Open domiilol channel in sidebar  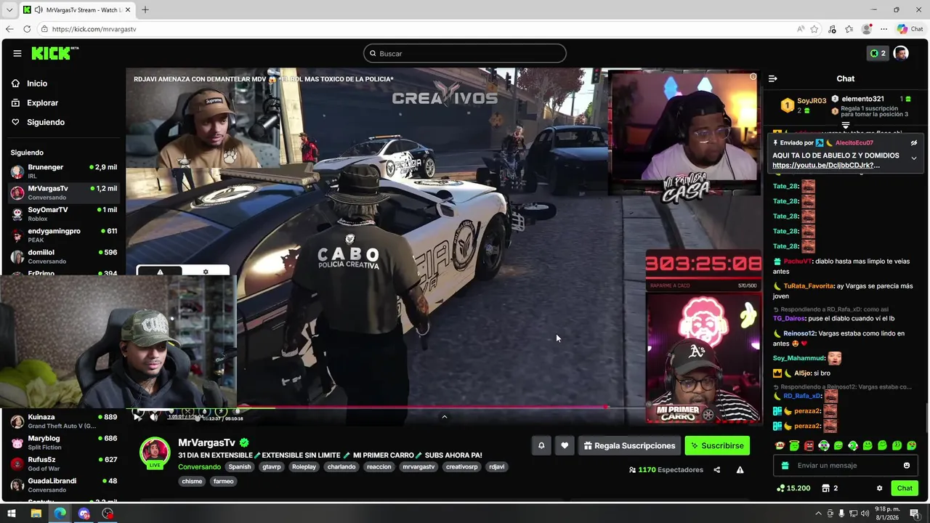click(x=63, y=256)
